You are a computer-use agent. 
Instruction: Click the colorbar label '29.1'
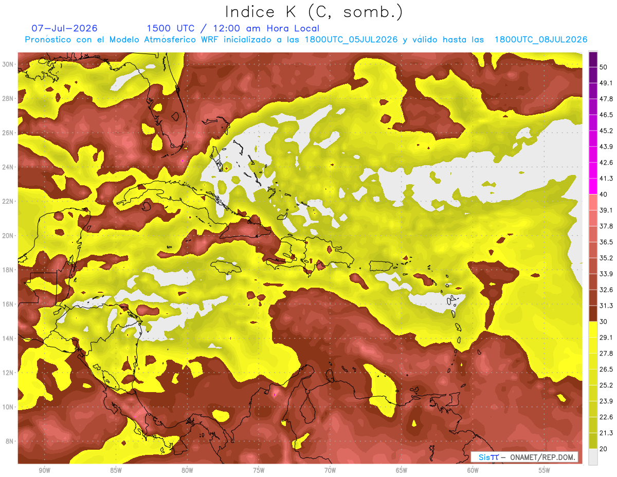point(606,338)
